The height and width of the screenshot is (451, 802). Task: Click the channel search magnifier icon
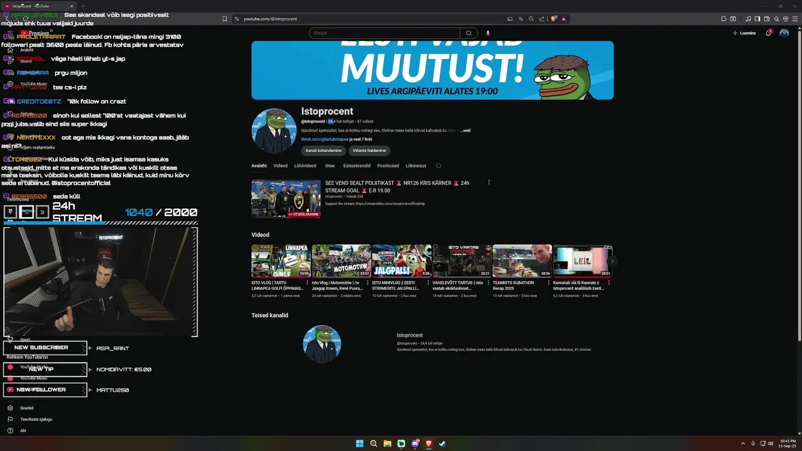pos(439,166)
